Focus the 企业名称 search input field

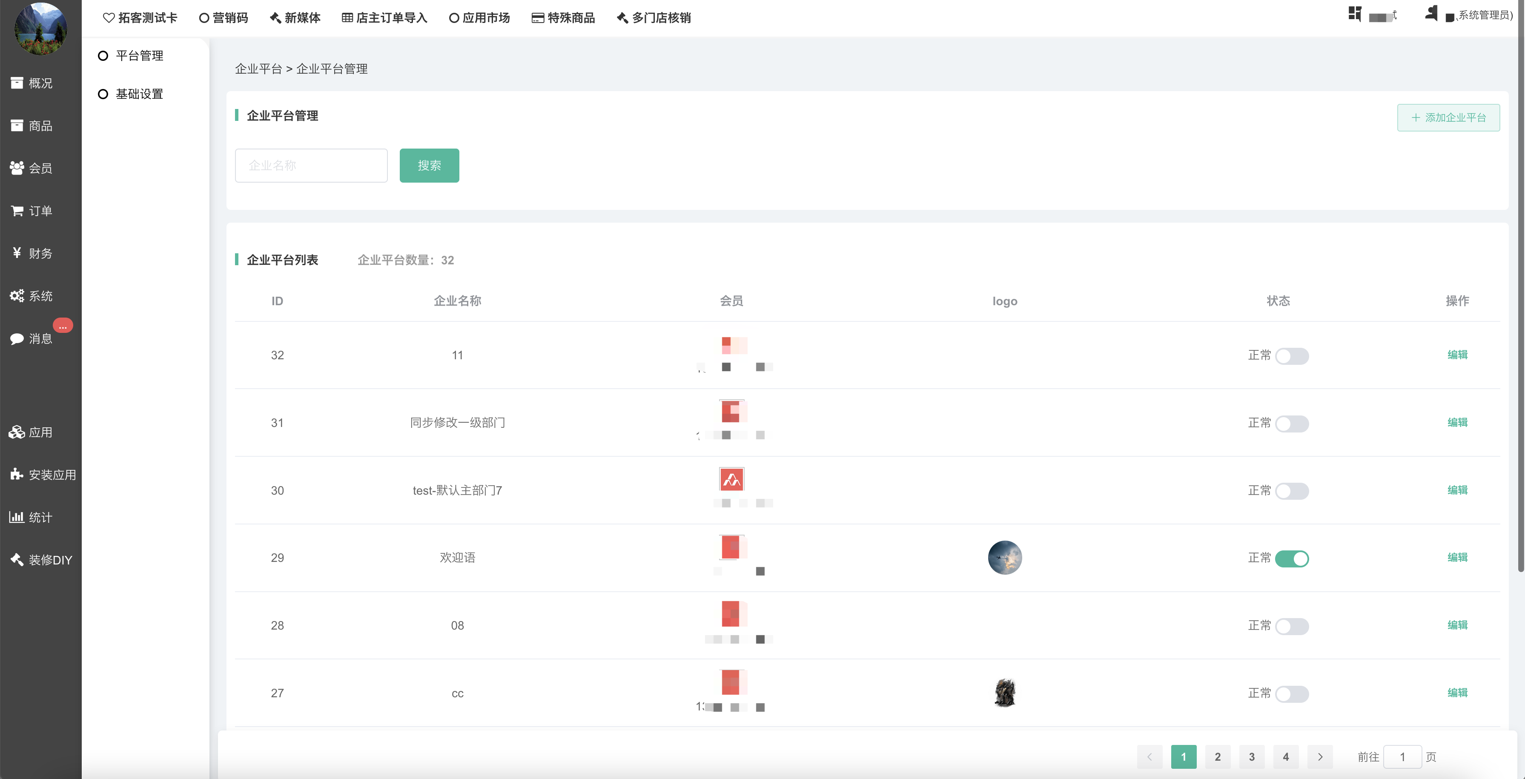click(311, 165)
